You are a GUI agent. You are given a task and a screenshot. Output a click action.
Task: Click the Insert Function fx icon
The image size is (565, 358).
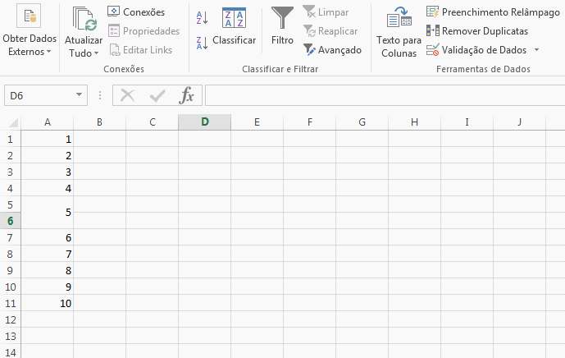click(x=187, y=95)
